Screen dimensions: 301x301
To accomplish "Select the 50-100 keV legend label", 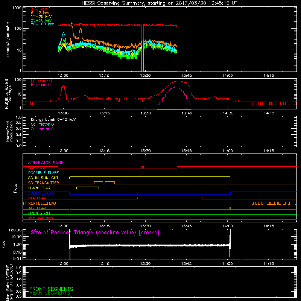I will (43, 24).
